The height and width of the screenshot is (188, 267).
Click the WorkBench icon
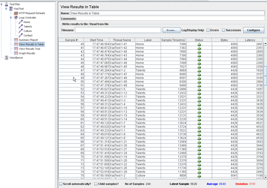pos(7,58)
